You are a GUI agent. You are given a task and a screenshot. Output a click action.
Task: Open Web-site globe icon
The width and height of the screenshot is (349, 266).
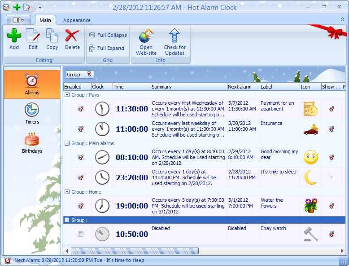coord(146,35)
